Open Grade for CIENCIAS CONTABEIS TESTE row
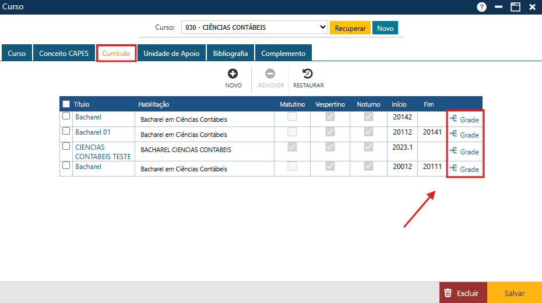Viewport: 542px width, 303px height. pyautogui.click(x=464, y=151)
